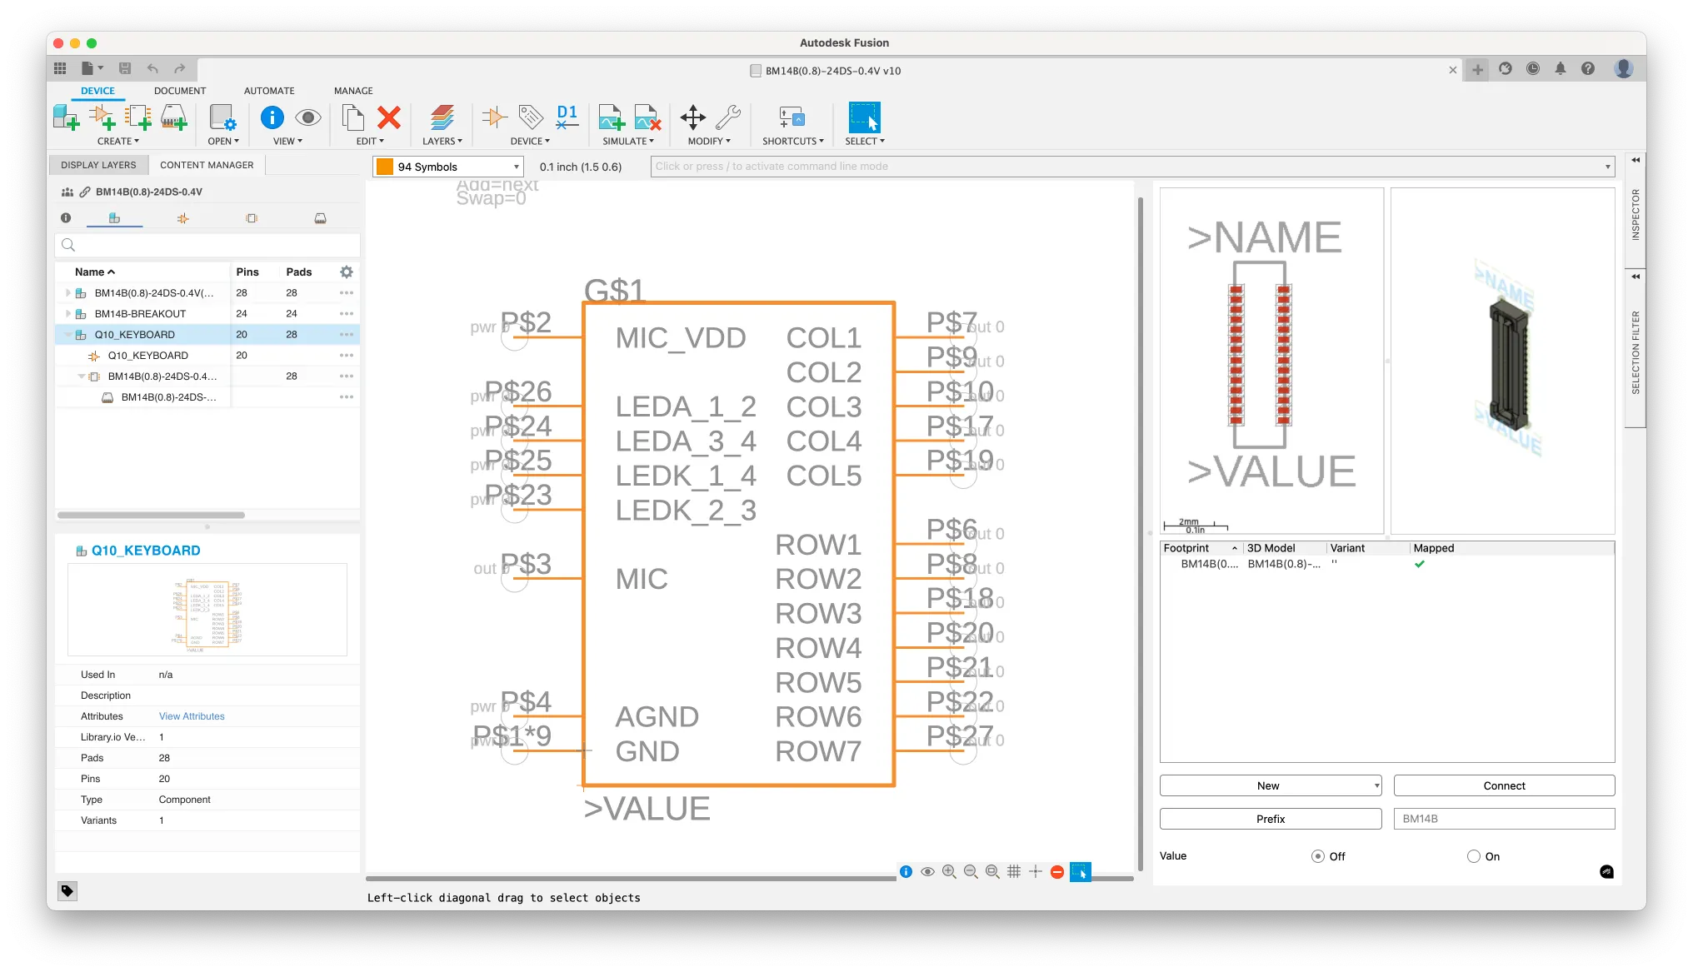Switch to the AUTOMATE ribbon tab
The image size is (1693, 972).
(269, 91)
